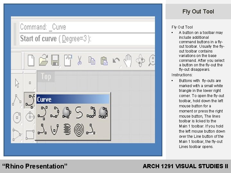Choose last top-row sphere icon, sketch on surface
This screenshot has width=231, height=173.
coord(103,113)
